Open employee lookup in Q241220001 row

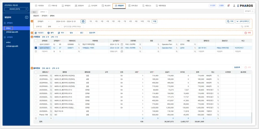[x=195, y=44]
